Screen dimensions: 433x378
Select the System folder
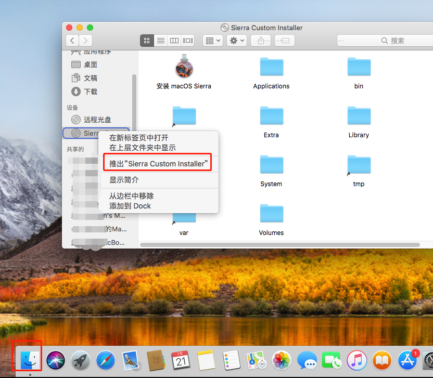(x=272, y=164)
